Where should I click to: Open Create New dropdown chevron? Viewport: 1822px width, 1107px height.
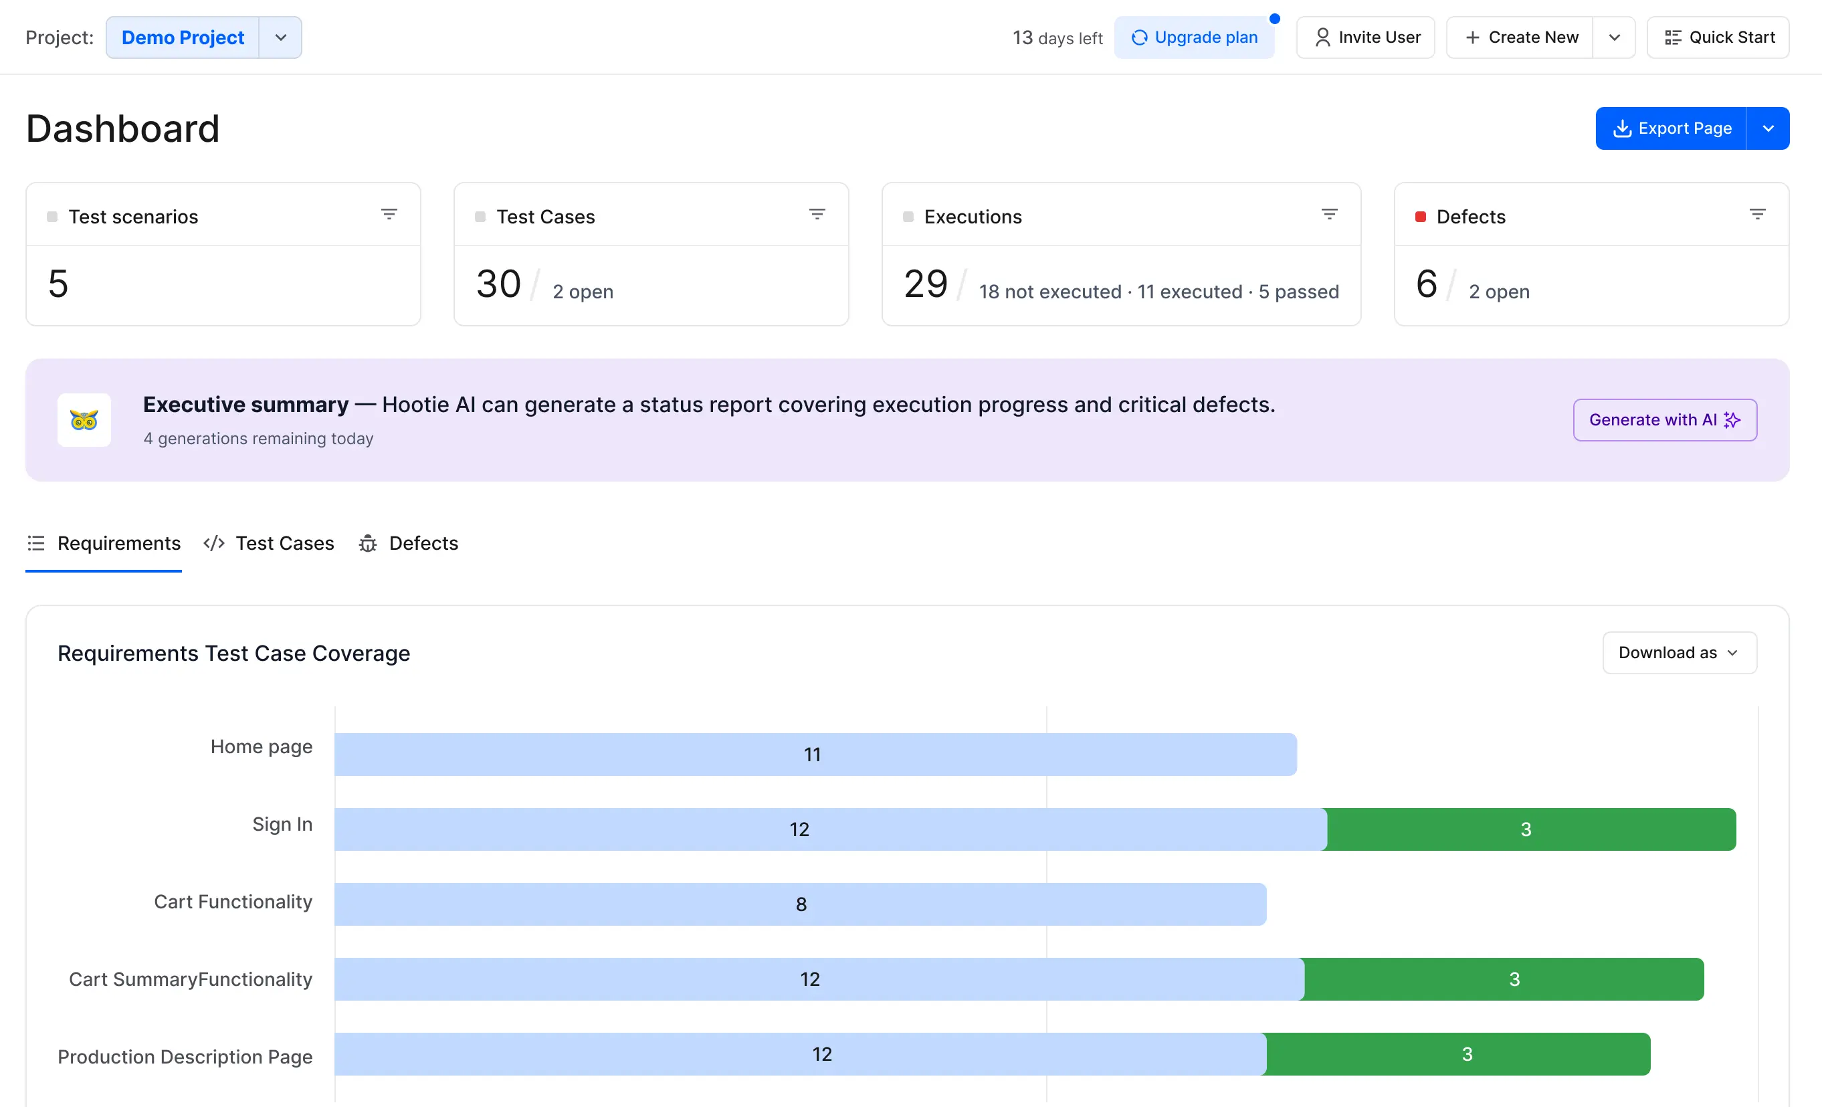pyautogui.click(x=1613, y=37)
